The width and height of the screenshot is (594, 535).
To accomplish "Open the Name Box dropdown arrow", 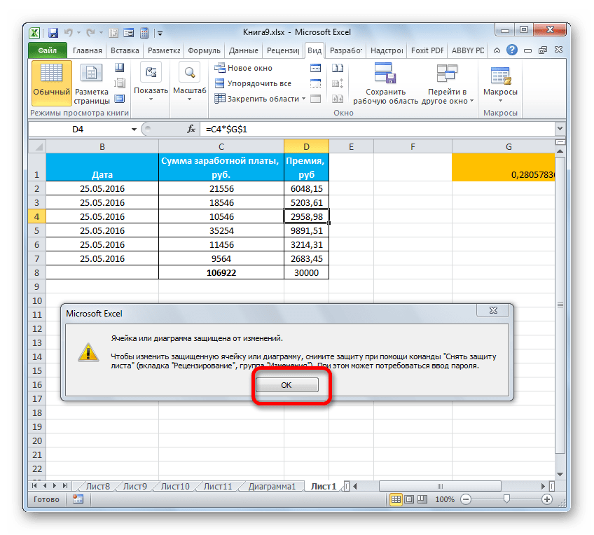I will coord(134,130).
